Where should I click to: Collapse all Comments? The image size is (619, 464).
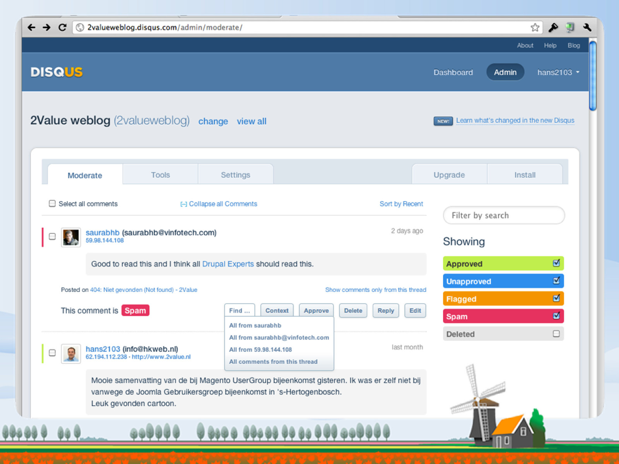[x=219, y=204]
